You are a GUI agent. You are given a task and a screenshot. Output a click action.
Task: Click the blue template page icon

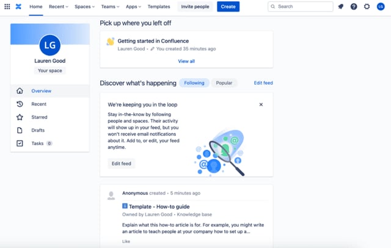[125, 206]
